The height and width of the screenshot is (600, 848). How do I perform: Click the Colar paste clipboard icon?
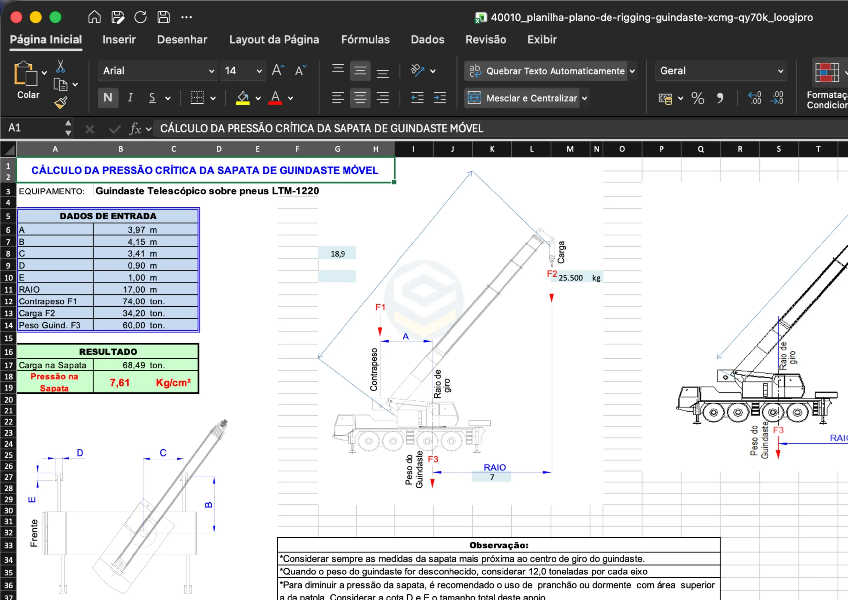(26, 74)
